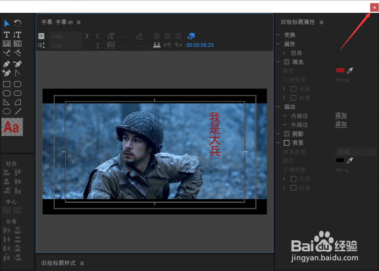Image resolution: width=379 pixels, height=271 pixels.
Task: Align text center
Action: coord(168,36)
